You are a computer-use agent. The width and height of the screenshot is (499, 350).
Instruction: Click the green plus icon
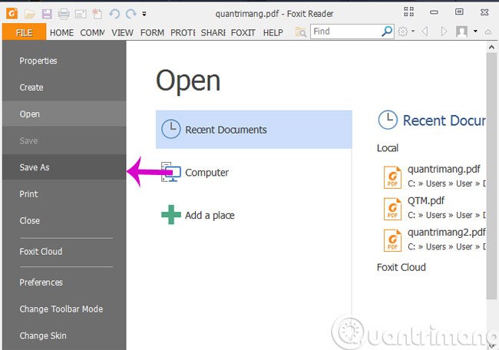(x=171, y=215)
